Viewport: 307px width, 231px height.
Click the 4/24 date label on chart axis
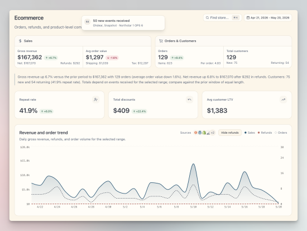coord(57,207)
